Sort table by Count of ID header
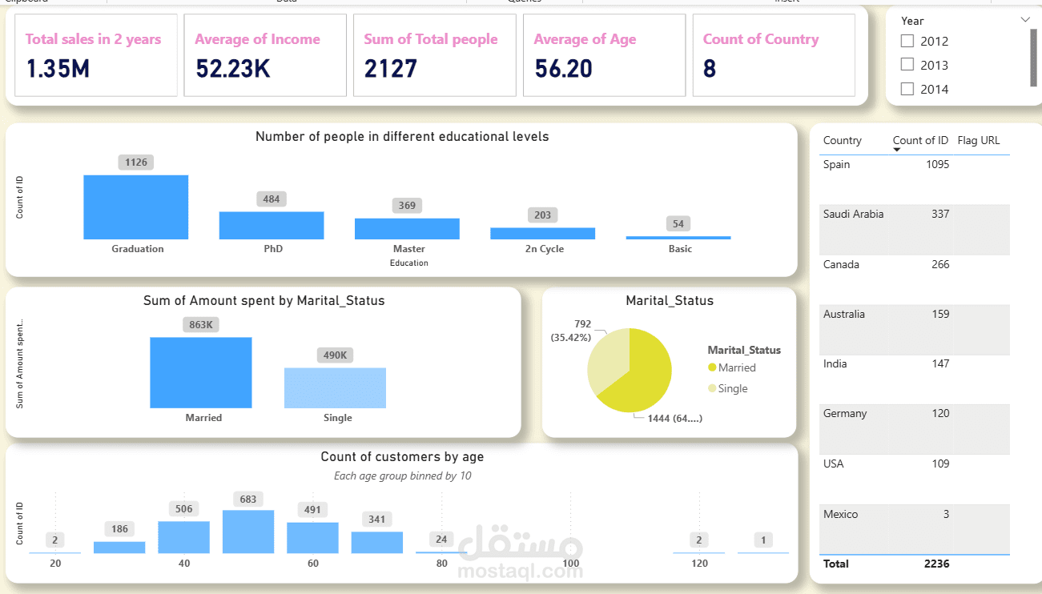Screen dimensions: 1042x594 [920, 141]
